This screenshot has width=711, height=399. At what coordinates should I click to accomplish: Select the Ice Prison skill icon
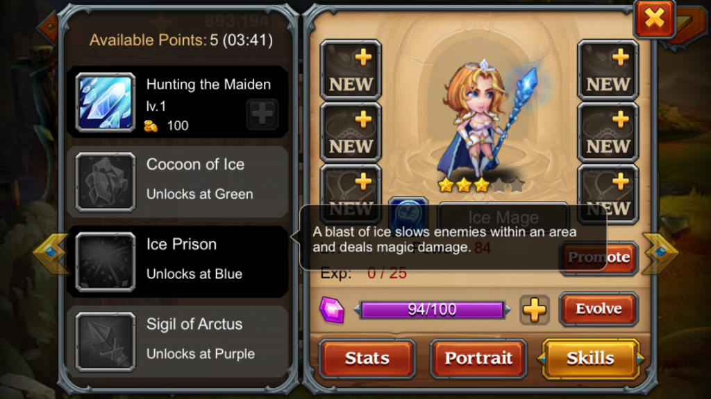106,262
